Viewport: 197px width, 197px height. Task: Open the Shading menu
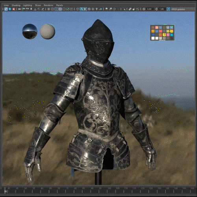16,5
